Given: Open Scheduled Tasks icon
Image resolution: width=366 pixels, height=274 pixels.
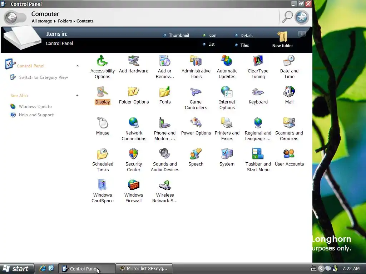Looking at the screenshot, I should pos(102,154).
